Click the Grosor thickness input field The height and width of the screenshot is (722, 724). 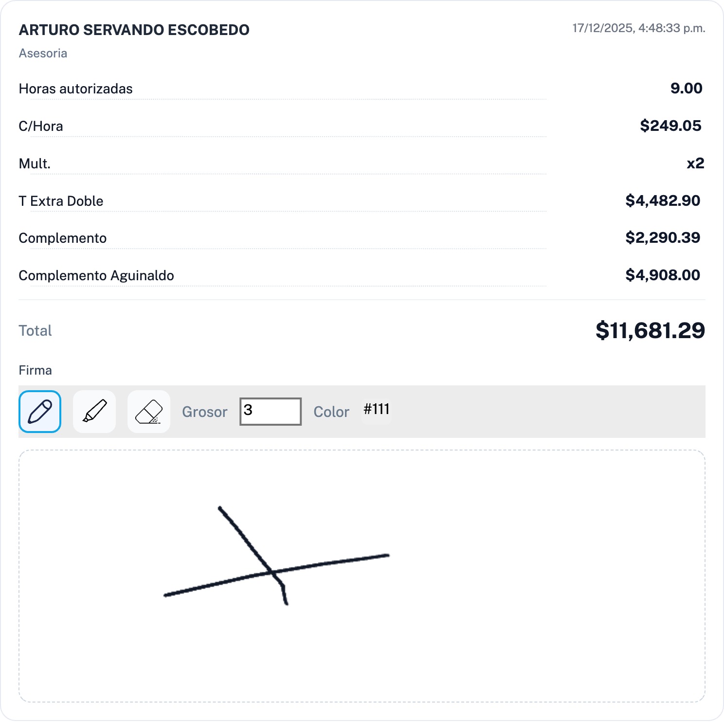pyautogui.click(x=271, y=412)
